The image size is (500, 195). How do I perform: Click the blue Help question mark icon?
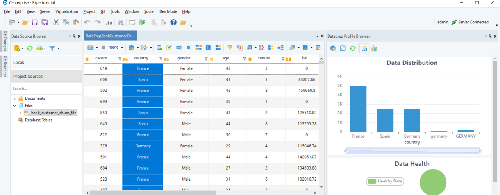click(x=173, y=23)
